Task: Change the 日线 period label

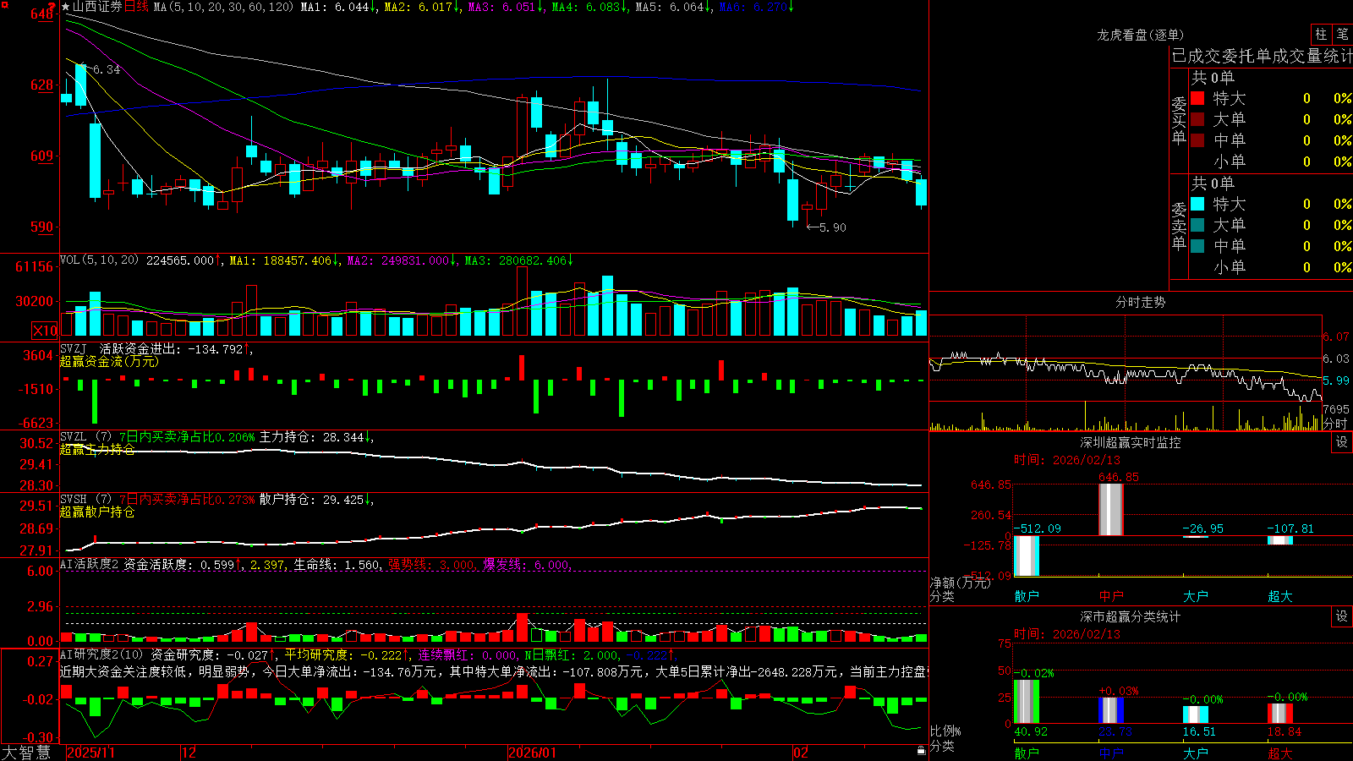Action: 136,7
